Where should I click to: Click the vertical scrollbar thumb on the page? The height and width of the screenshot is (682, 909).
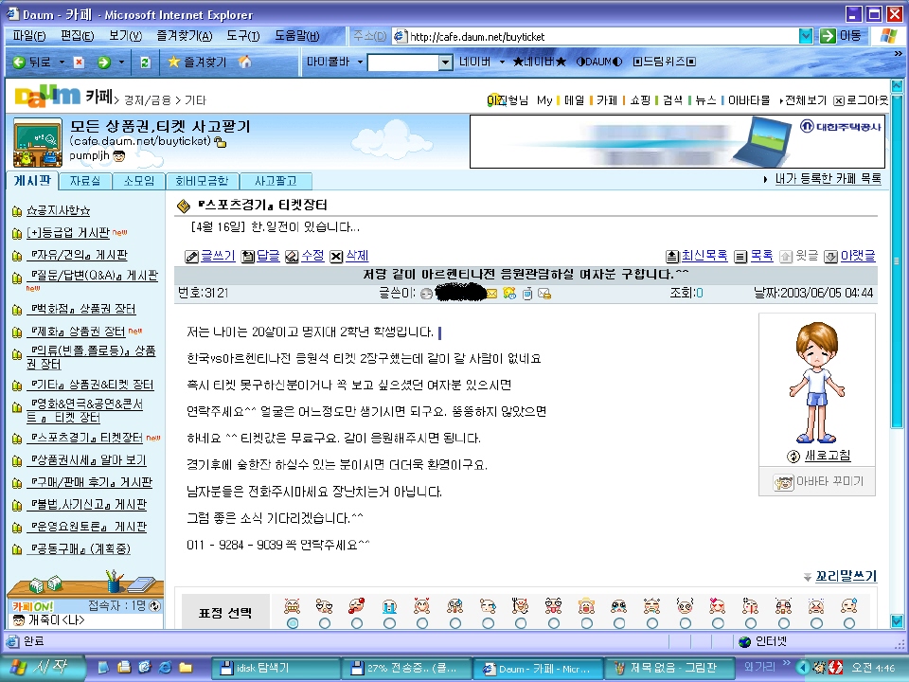tap(897, 261)
